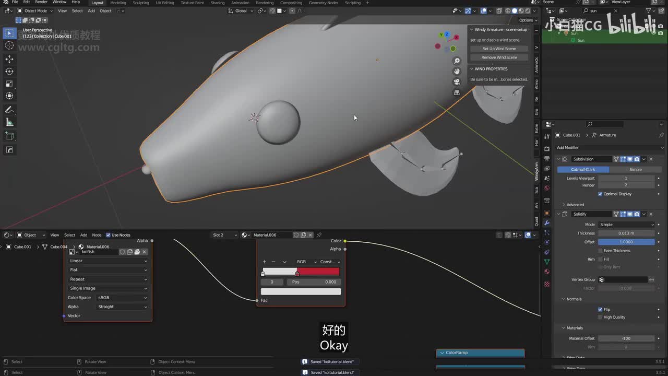Viewport: 668px width, 376px height.
Task: Toggle Optimal Display checkbox
Action: [x=600, y=194]
